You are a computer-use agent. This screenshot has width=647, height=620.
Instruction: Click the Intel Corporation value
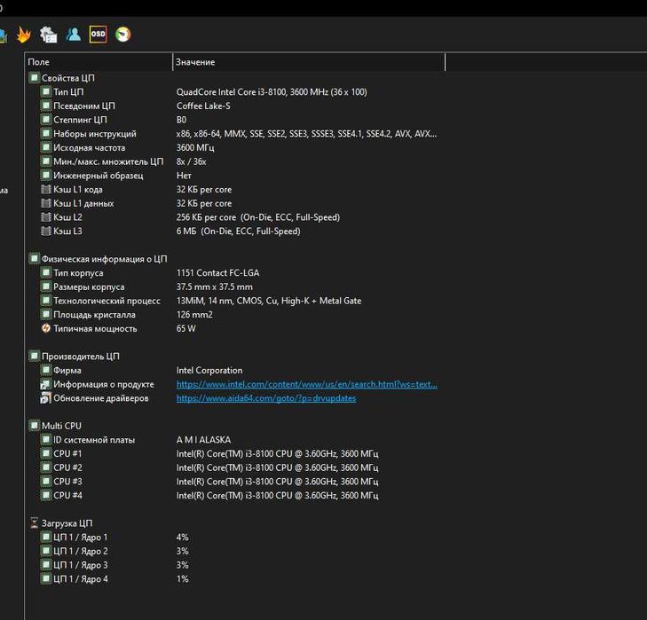[x=209, y=370]
